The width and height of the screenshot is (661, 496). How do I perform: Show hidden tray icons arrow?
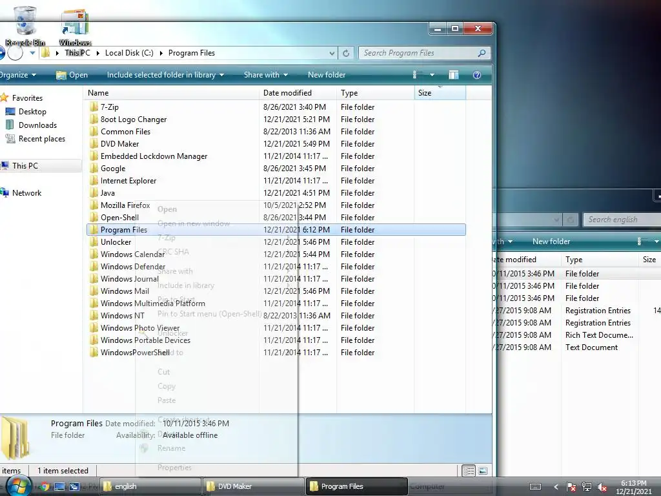click(x=556, y=487)
